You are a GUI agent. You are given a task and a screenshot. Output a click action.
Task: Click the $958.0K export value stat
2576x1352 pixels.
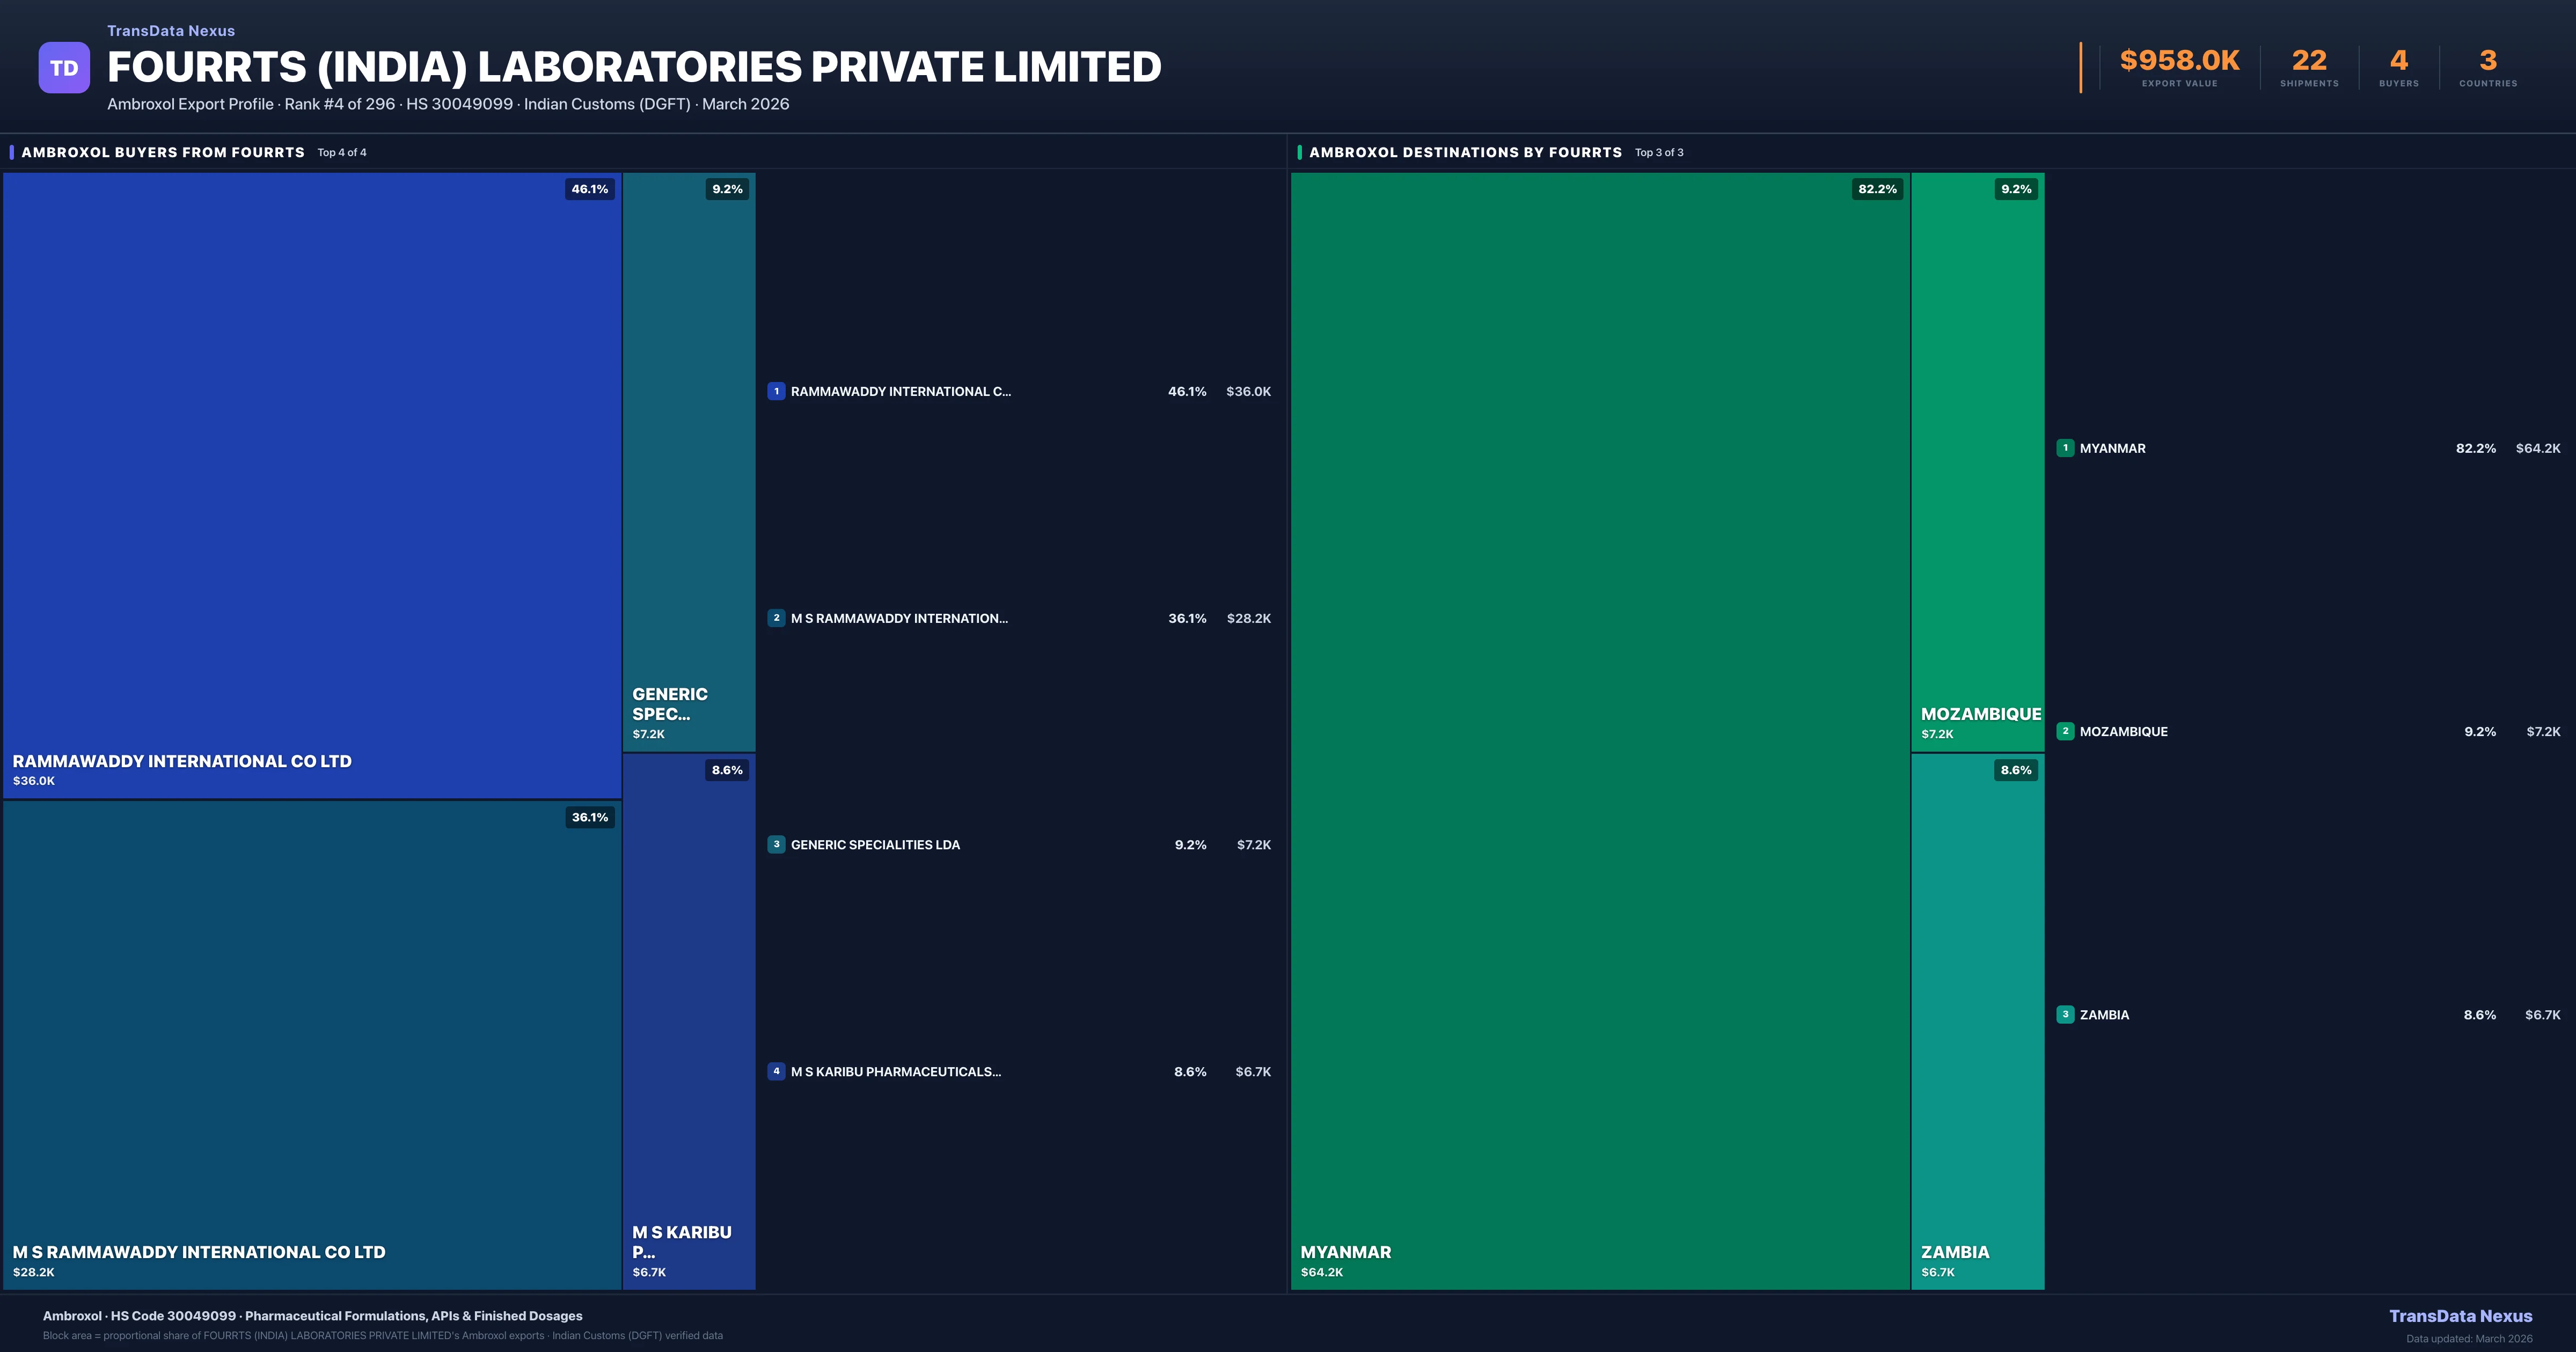tap(2179, 61)
